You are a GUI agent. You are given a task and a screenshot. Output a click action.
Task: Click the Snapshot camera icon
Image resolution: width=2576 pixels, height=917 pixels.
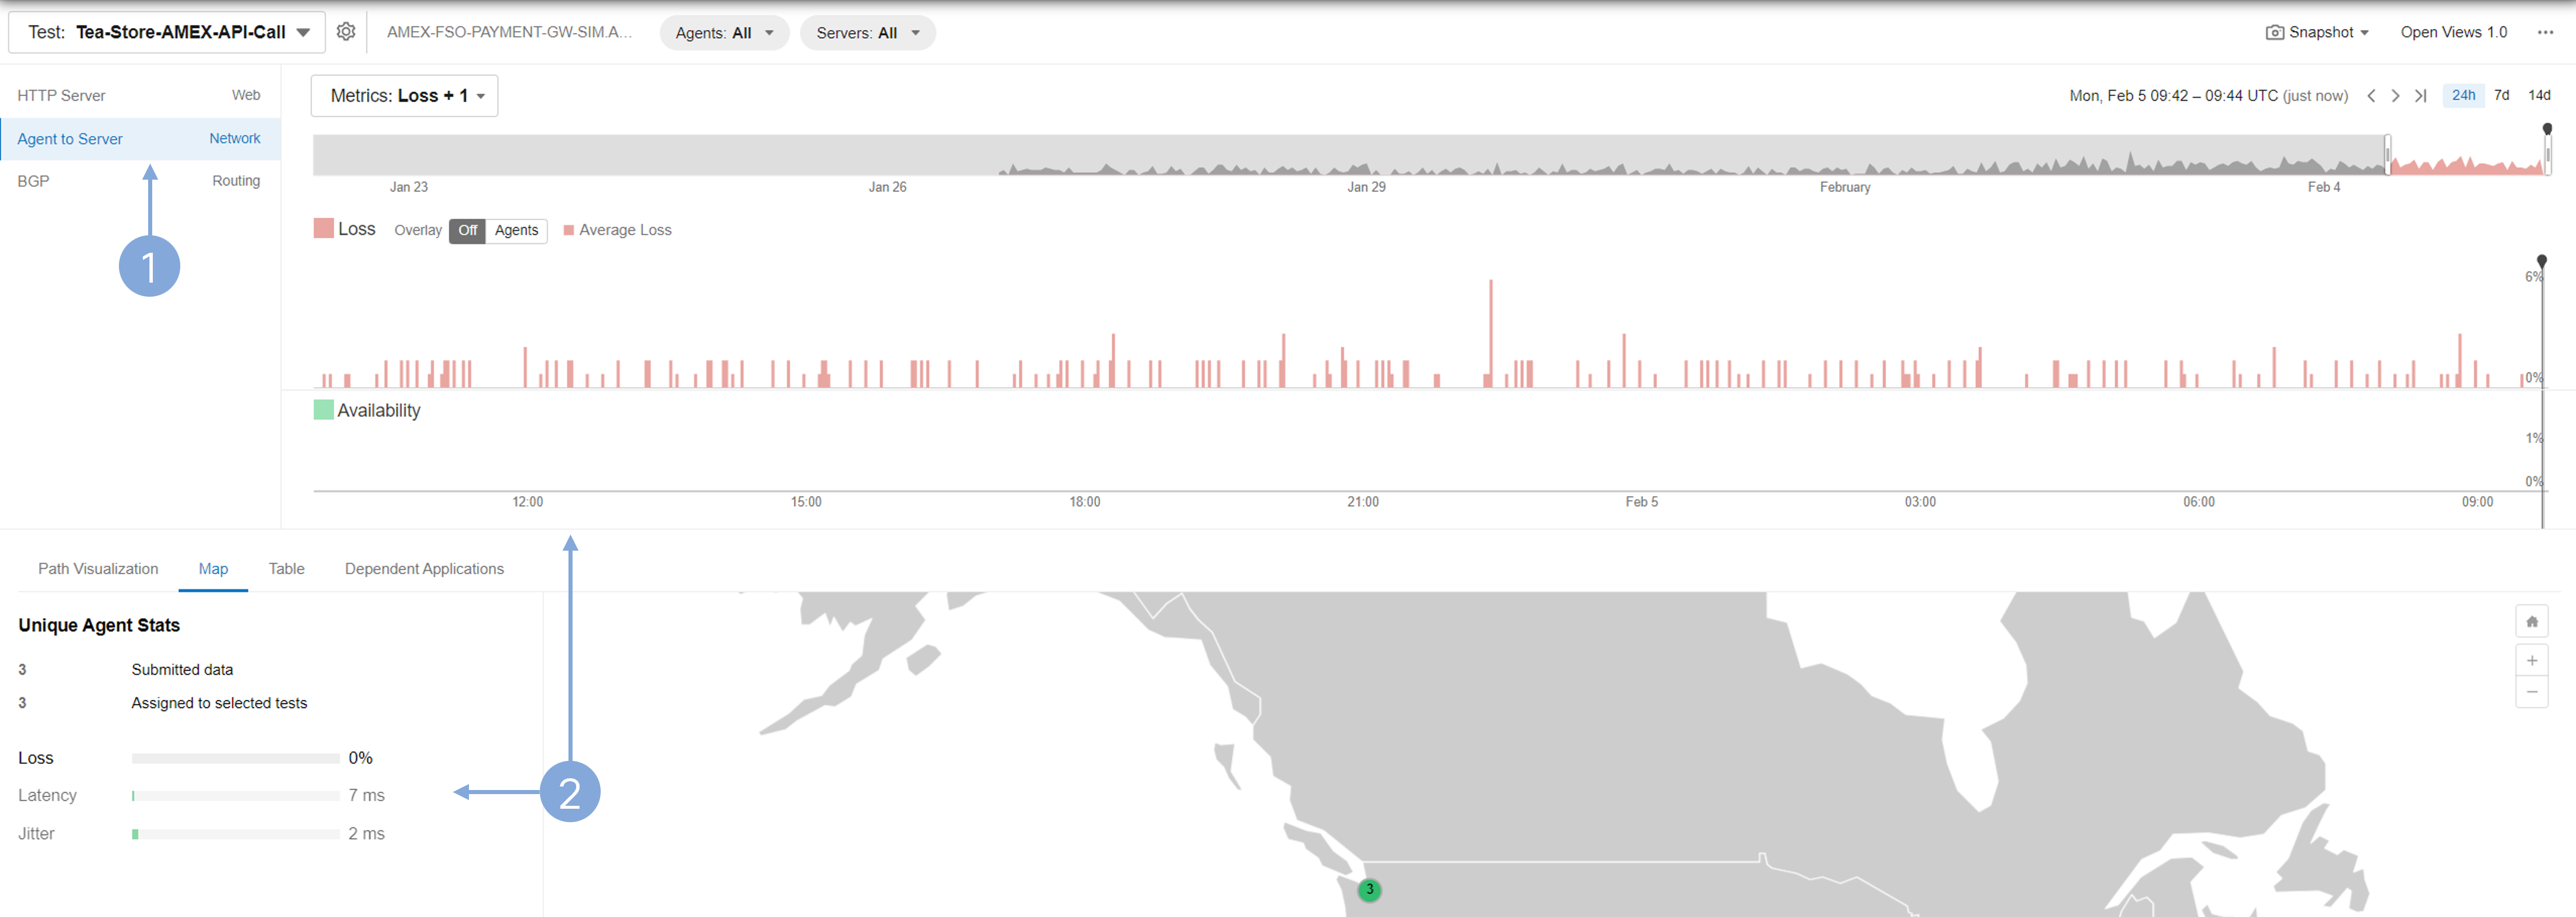(2274, 32)
